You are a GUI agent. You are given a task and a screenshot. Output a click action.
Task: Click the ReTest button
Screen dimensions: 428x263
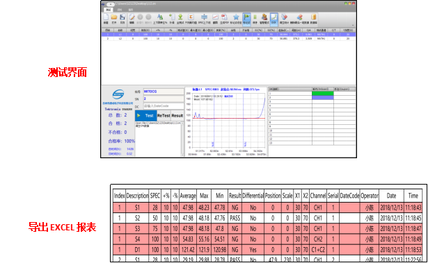point(164,116)
